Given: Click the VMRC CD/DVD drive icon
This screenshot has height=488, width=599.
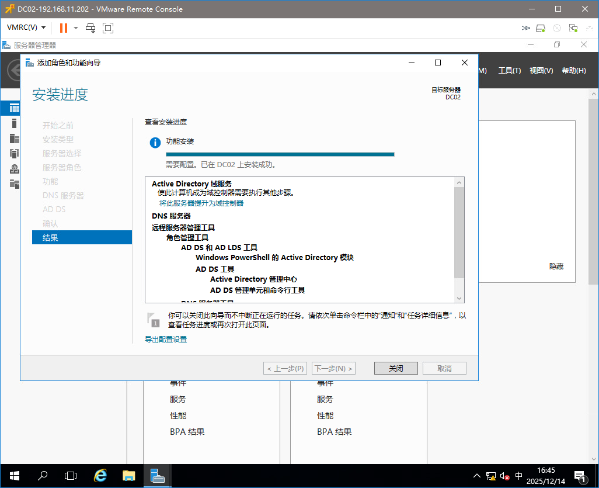Looking at the screenshot, I should tap(557, 28).
